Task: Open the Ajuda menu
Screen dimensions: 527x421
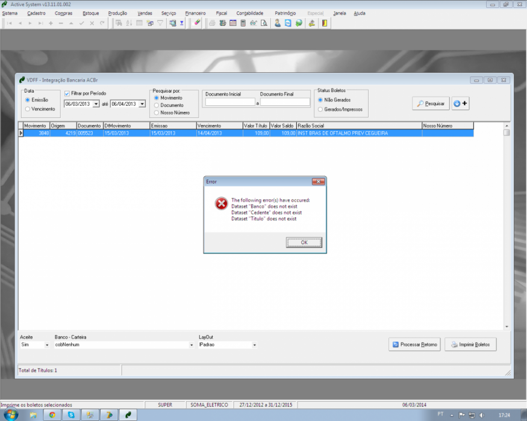Action: 360,13
